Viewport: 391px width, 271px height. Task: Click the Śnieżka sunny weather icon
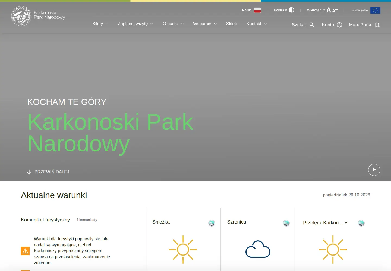click(x=183, y=250)
